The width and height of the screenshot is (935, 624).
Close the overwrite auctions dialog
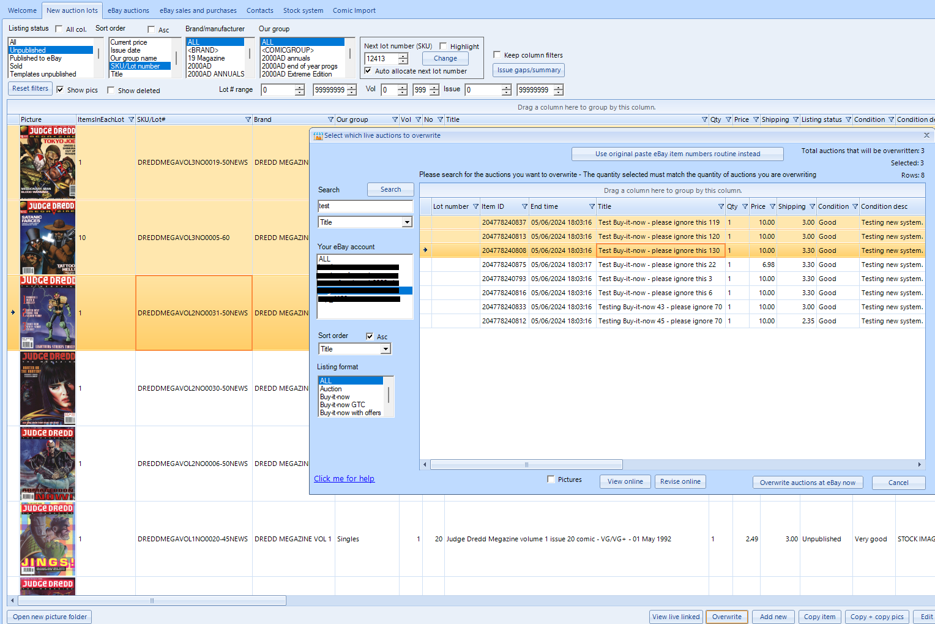tap(926, 135)
